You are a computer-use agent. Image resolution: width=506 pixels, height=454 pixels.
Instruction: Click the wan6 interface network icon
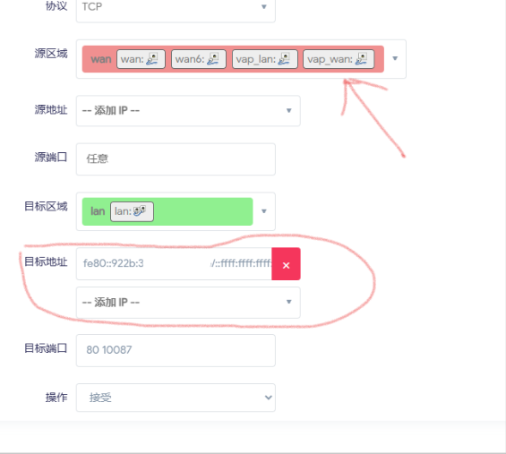pos(212,59)
